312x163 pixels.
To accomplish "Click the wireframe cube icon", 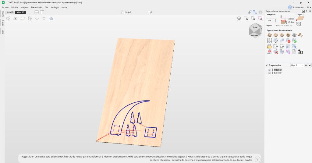I will click(x=30, y=19).
